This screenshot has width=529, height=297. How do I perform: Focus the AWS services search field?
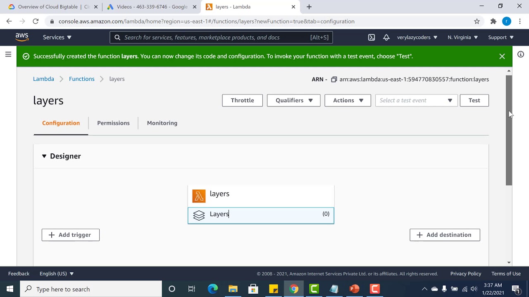[221, 37]
